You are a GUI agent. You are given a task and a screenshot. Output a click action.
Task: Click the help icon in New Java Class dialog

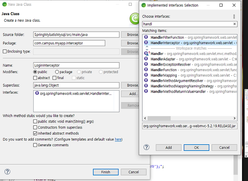(x=7, y=172)
